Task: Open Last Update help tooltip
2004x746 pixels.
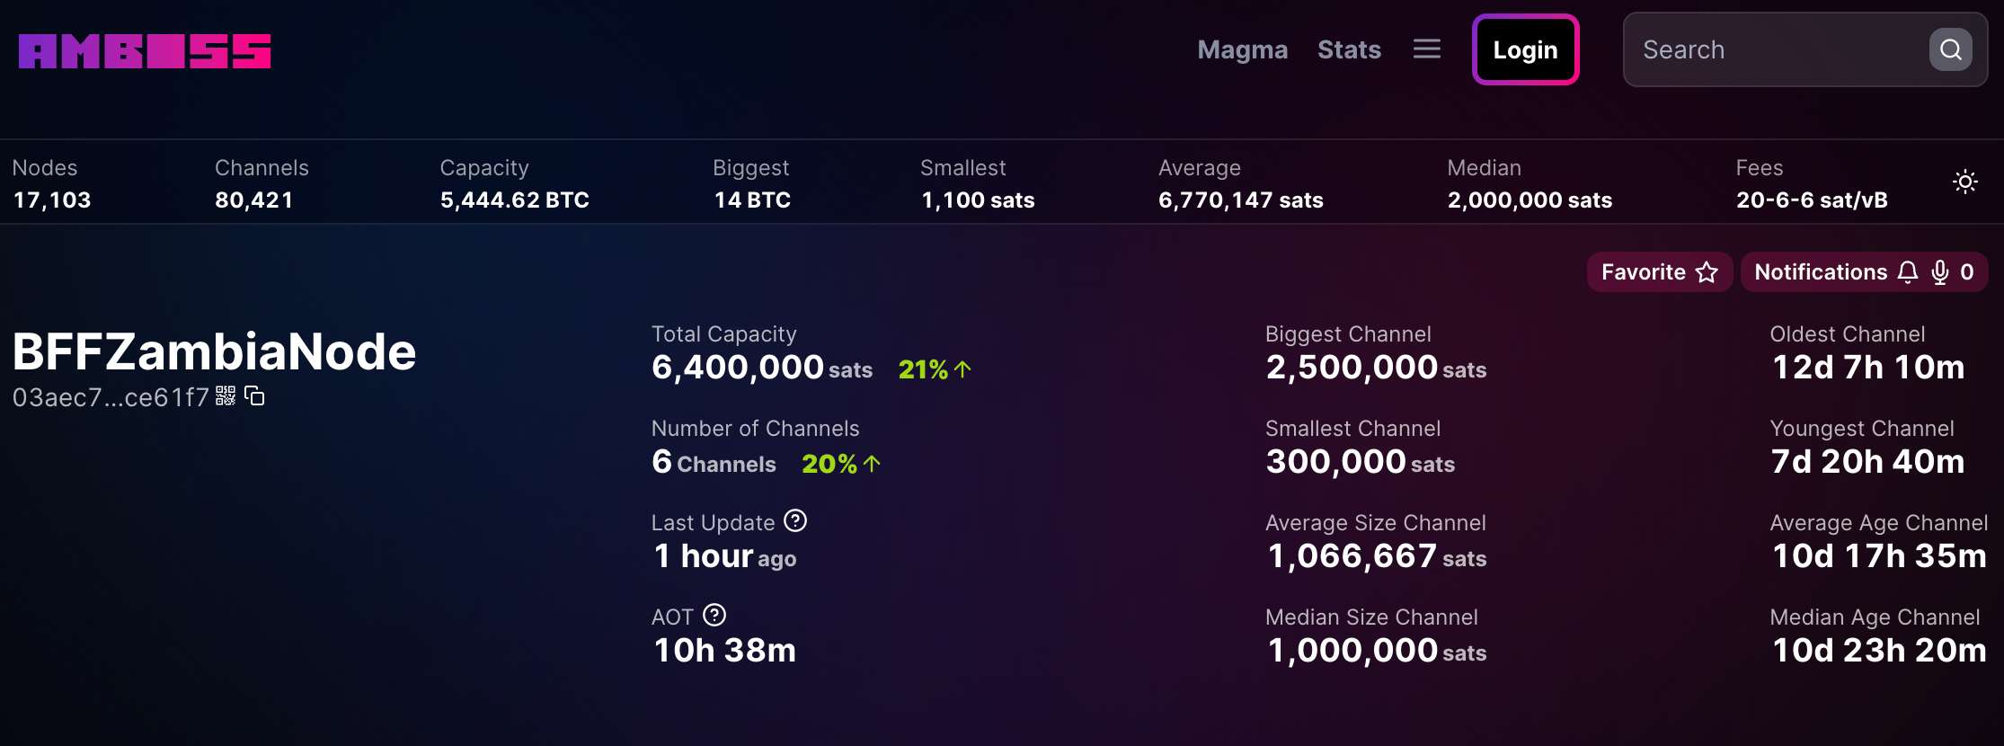Action: click(x=795, y=521)
